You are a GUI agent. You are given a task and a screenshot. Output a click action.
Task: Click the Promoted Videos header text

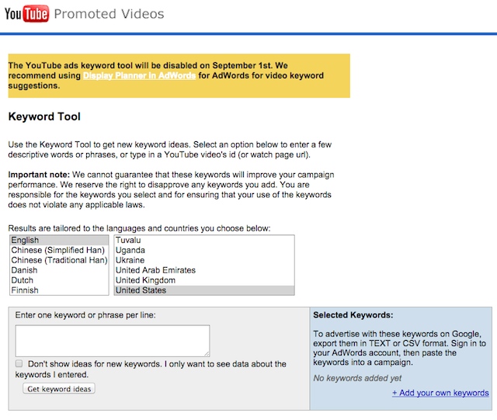(x=109, y=14)
